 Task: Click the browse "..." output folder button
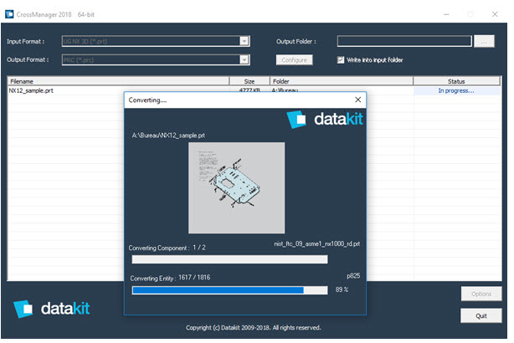(484, 42)
